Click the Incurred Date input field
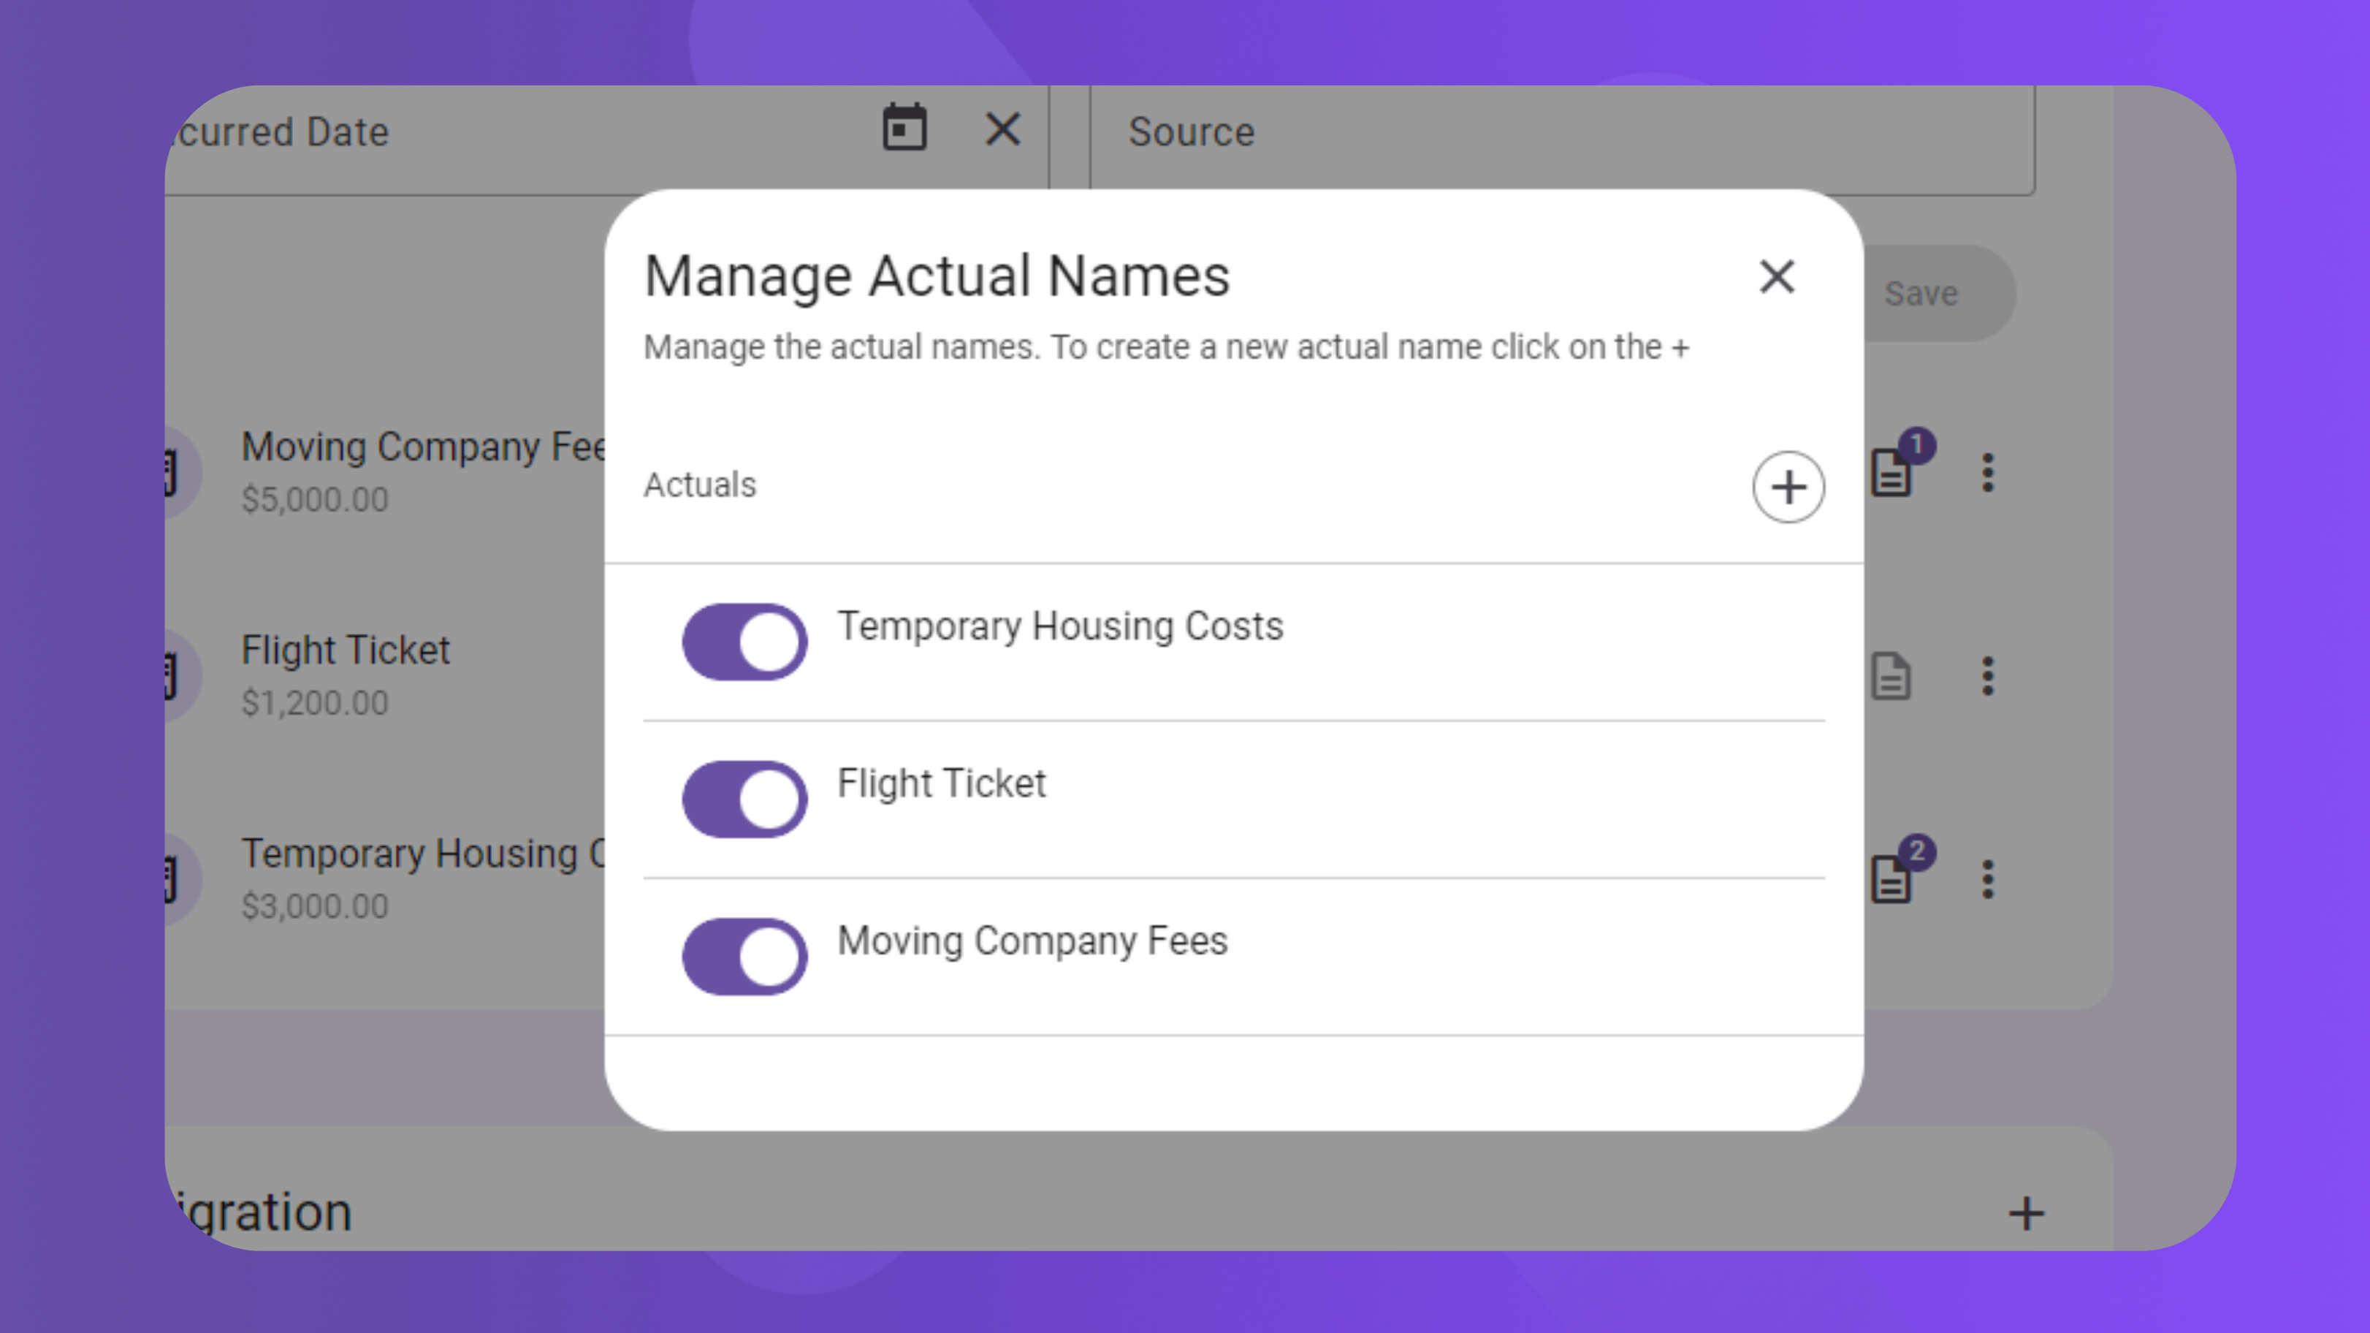This screenshot has height=1333, width=2370. coord(607,138)
